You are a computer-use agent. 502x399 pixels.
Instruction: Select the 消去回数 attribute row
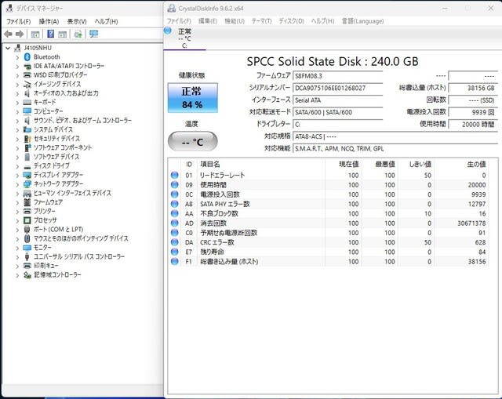(328, 223)
